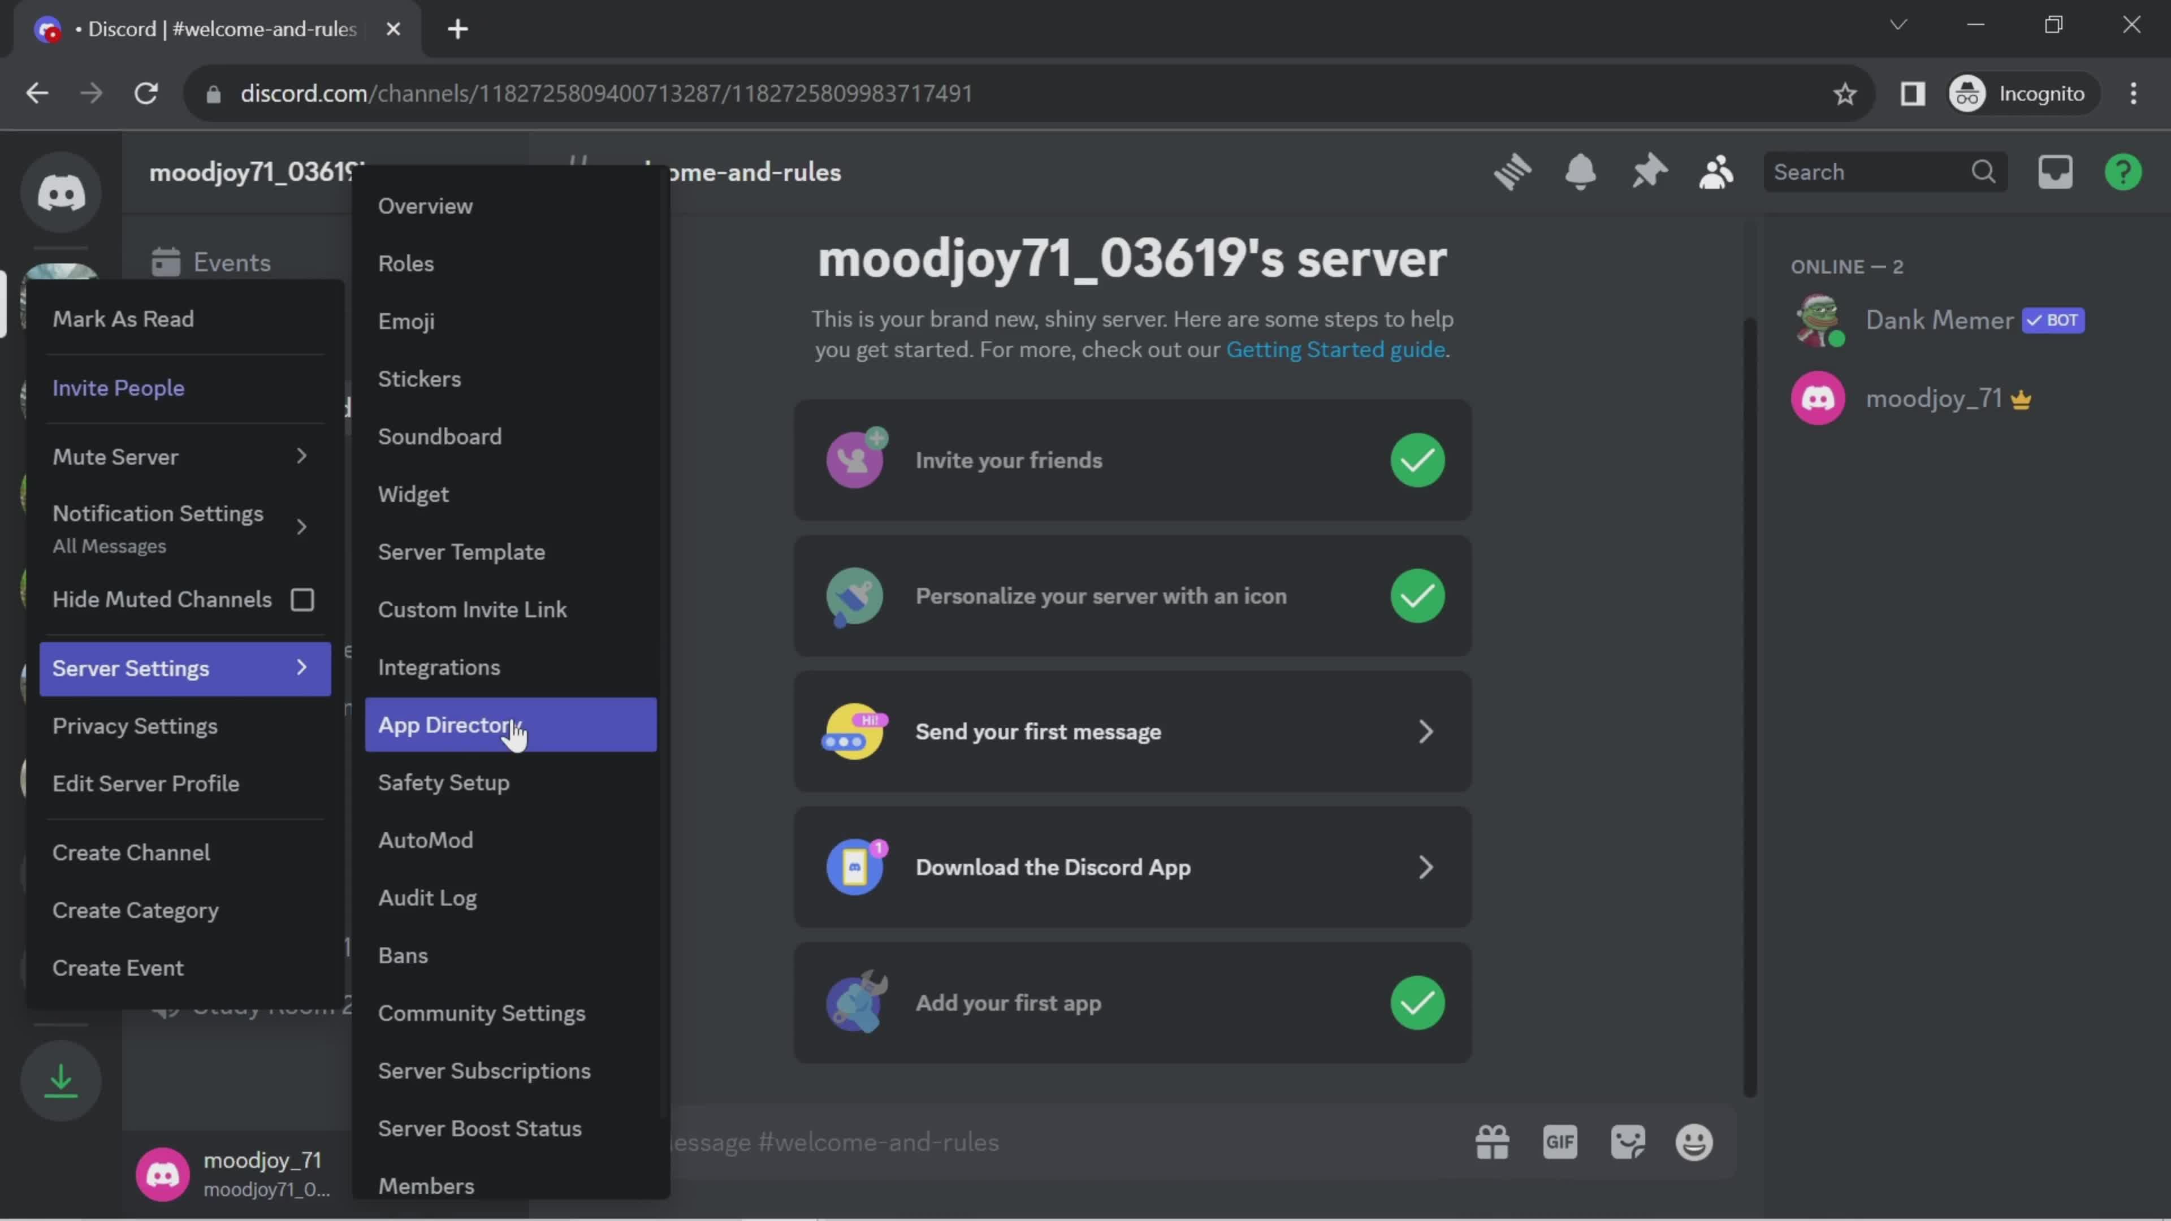Select Create Category

pos(185,910)
